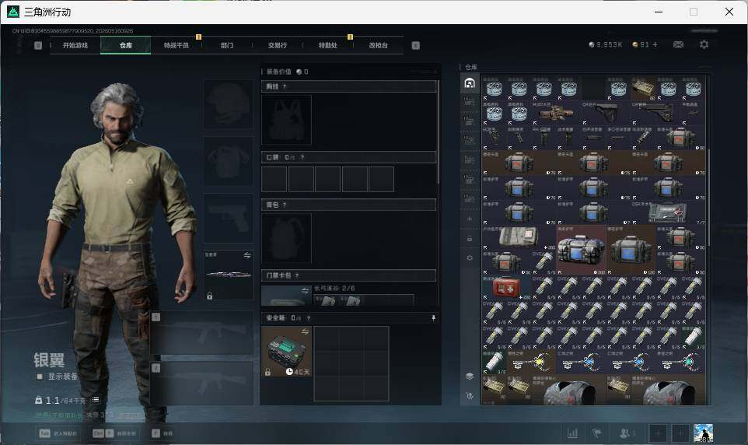Select the red medical first aid kit

coord(507,287)
